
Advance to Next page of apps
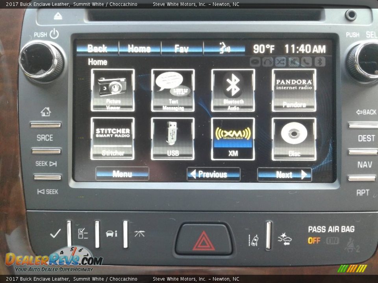(284, 175)
